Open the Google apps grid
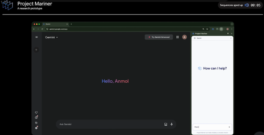Viewport: 264px width, 135px height. click(x=177, y=37)
